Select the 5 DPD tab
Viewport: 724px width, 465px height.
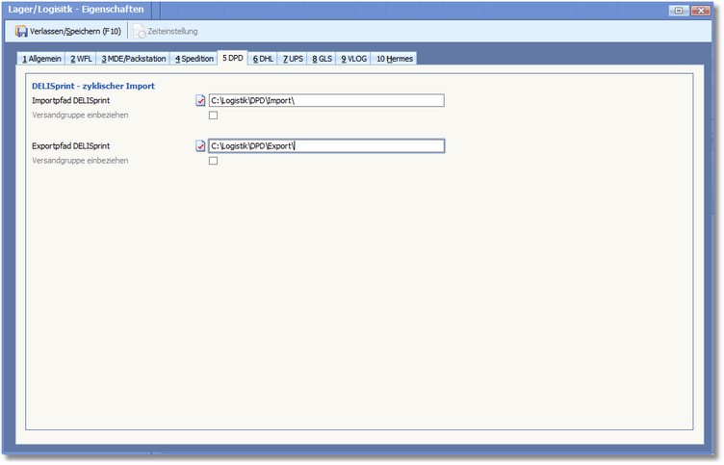[x=233, y=58]
